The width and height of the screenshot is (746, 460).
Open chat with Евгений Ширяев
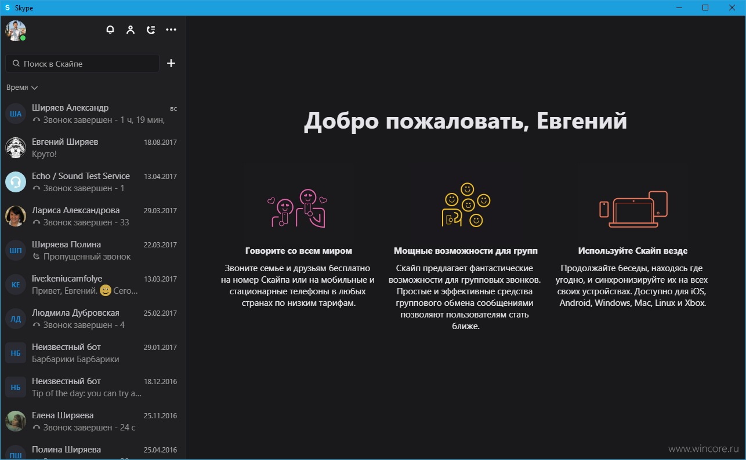click(x=93, y=148)
